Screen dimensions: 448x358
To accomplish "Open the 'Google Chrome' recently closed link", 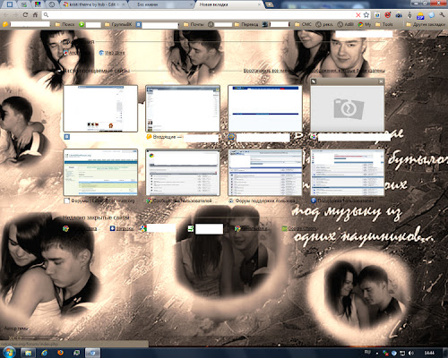I will pyautogui.click(x=299, y=228).
